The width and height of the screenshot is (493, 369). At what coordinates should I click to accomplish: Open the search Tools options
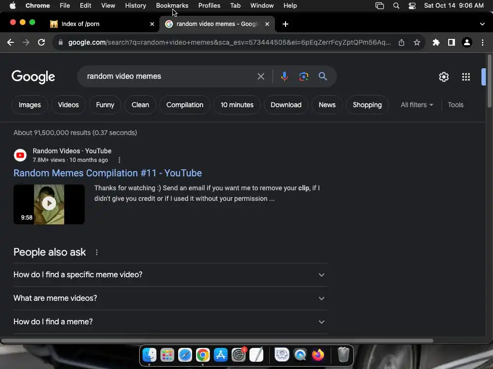coord(455,105)
